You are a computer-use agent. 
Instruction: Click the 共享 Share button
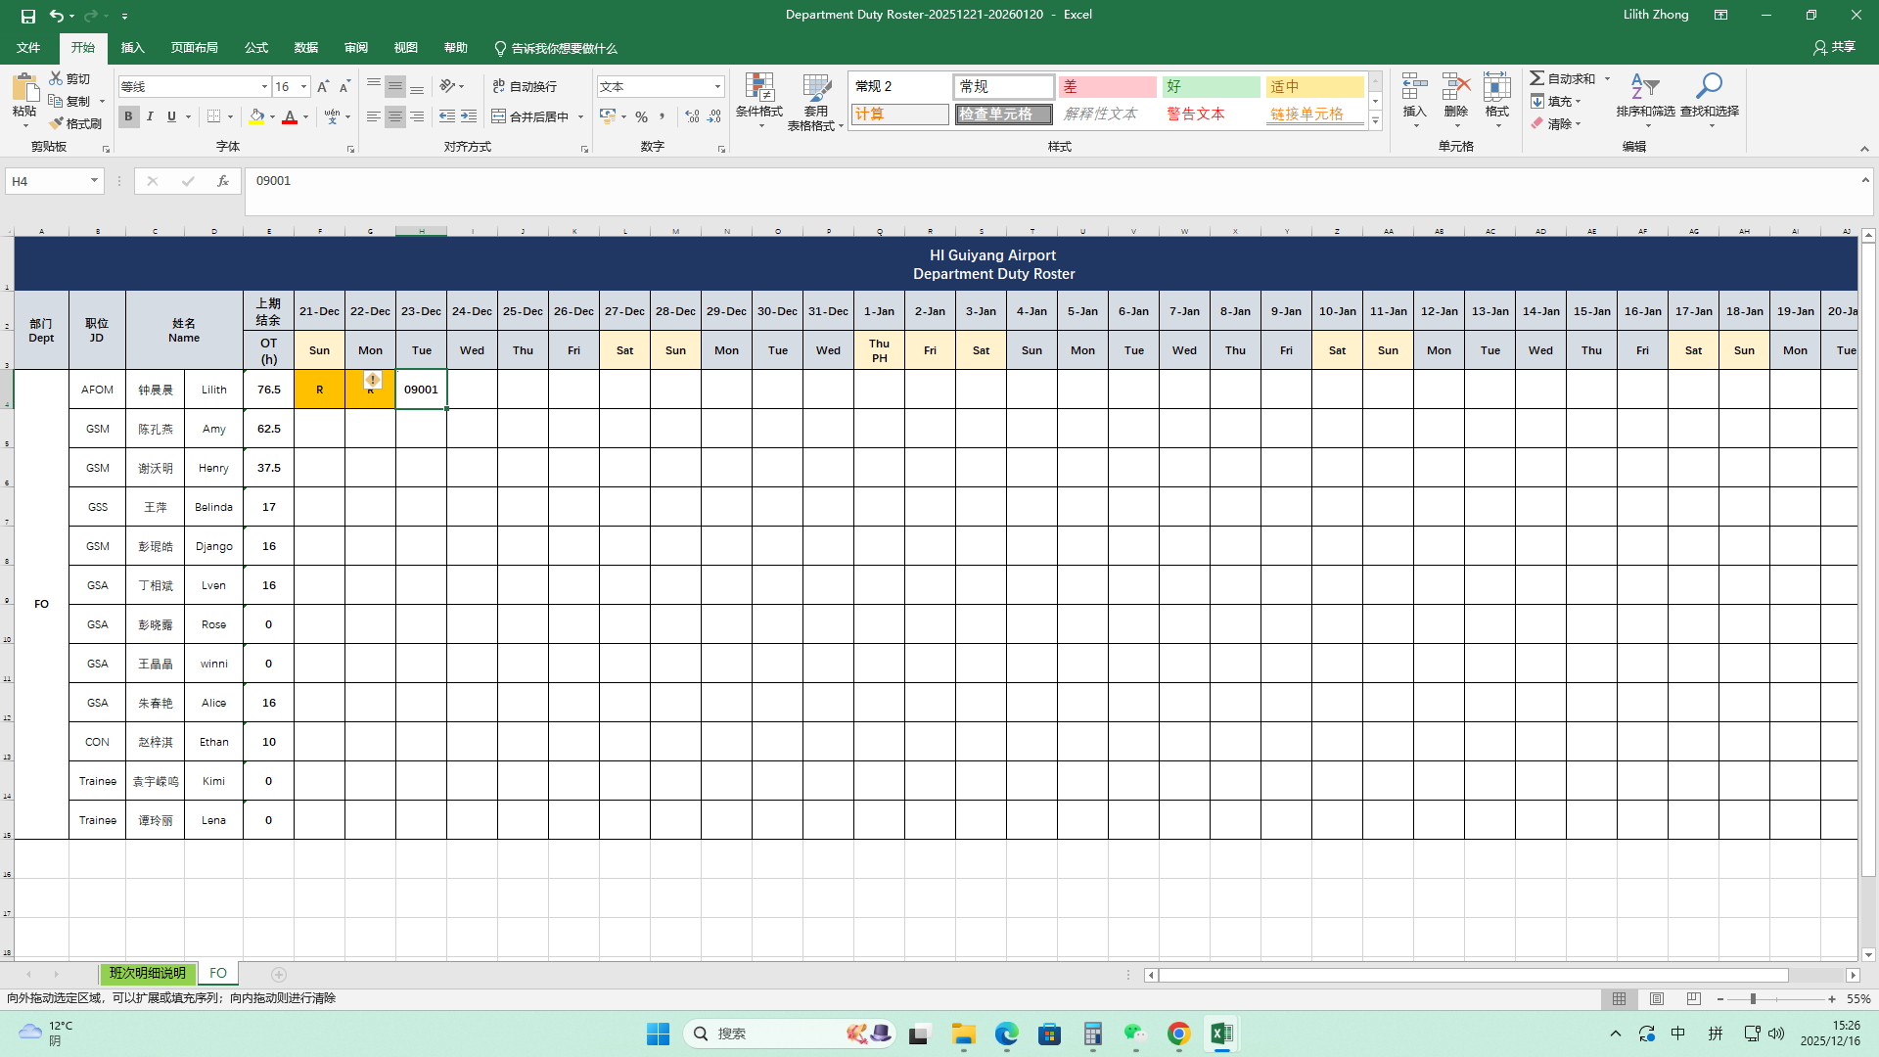[1834, 47]
